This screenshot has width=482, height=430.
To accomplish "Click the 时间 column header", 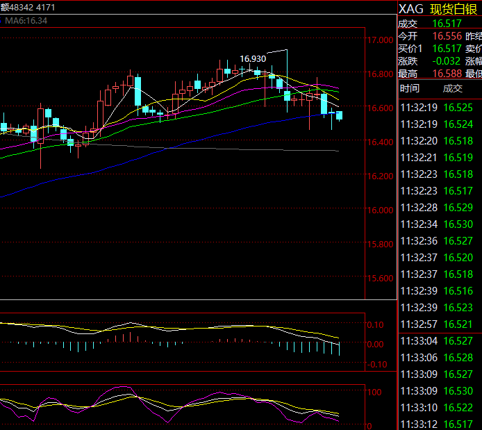I will pyautogui.click(x=410, y=88).
